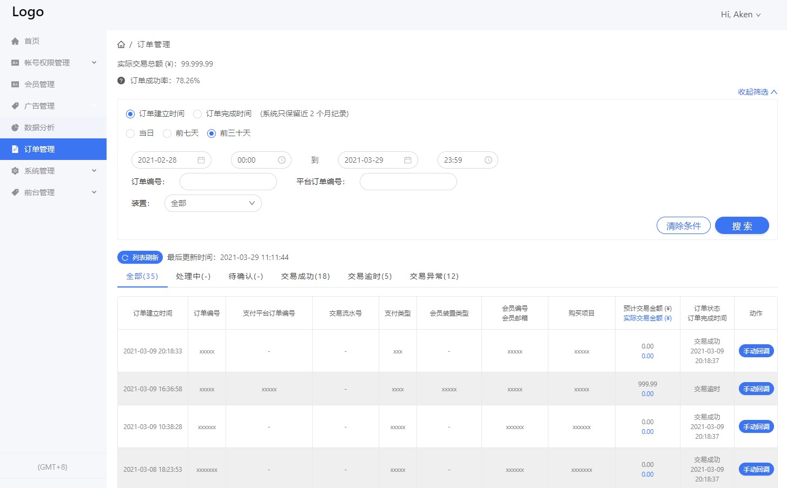Click the 搜索 search button

click(x=742, y=226)
